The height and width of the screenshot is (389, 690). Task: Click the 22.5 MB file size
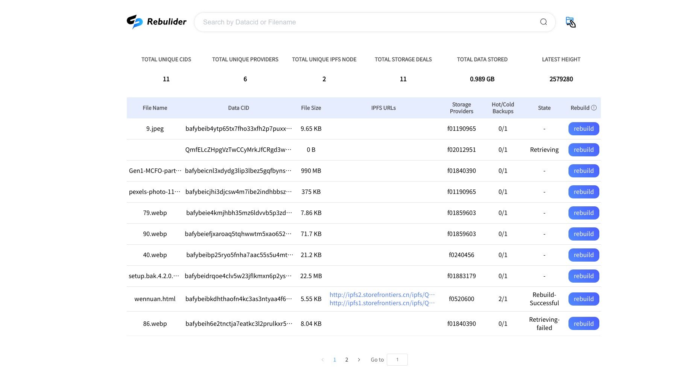click(311, 276)
